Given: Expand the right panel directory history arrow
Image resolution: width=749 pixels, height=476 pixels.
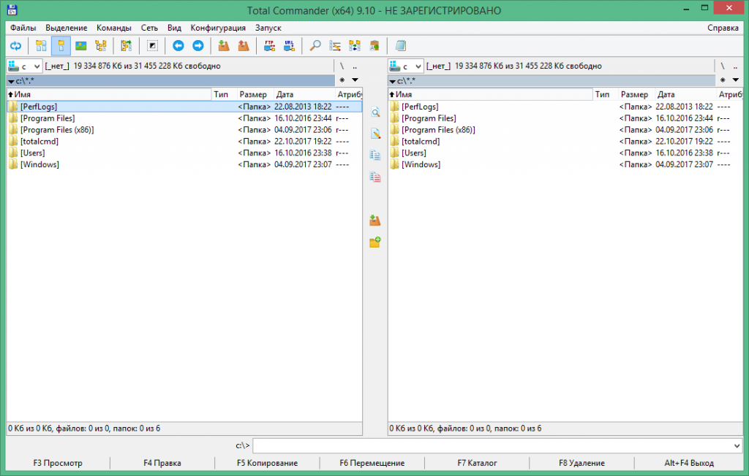Looking at the screenshot, I should [x=736, y=80].
